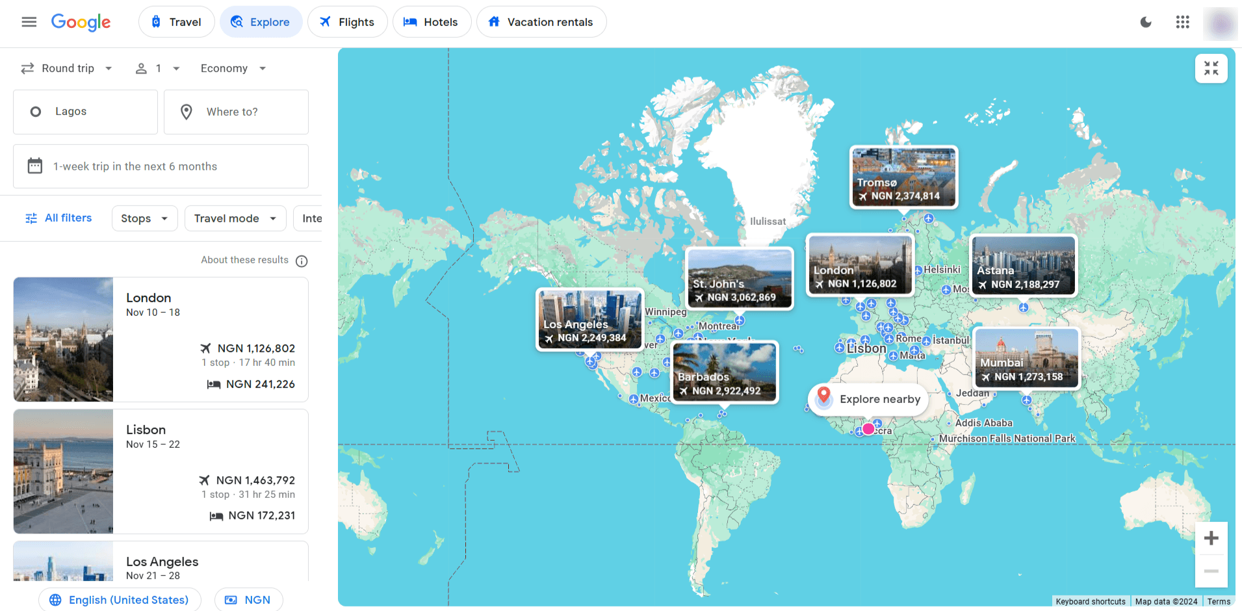Click the Astana map card
The image size is (1242, 611).
[x=1024, y=265]
